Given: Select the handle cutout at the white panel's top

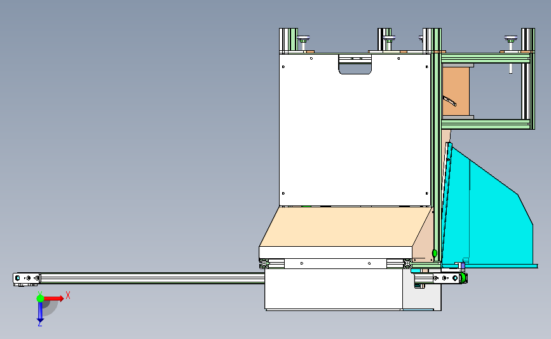Looking at the screenshot, I should (x=355, y=64).
